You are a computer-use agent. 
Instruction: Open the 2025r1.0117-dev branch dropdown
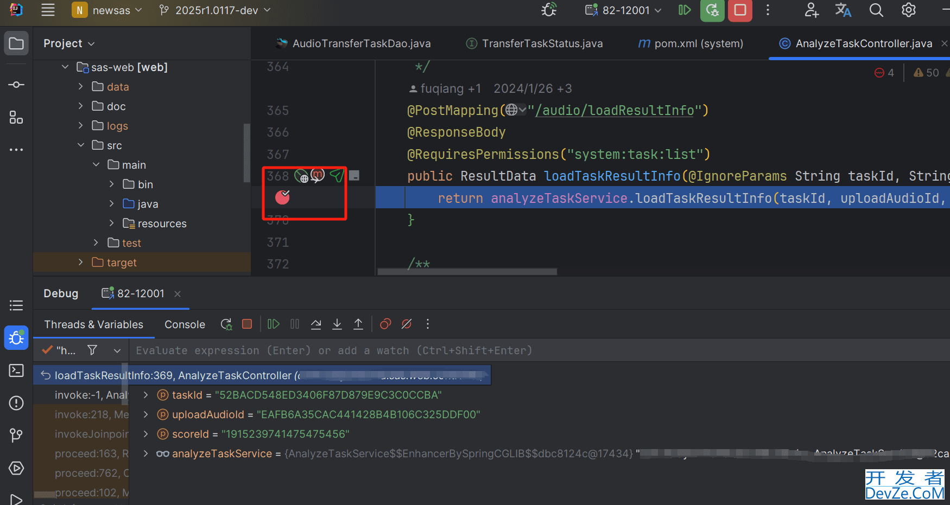(x=215, y=10)
